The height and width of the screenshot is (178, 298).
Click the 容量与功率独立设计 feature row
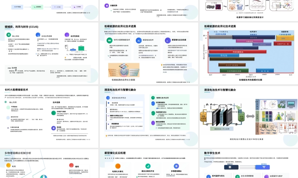click(x=125, y=117)
